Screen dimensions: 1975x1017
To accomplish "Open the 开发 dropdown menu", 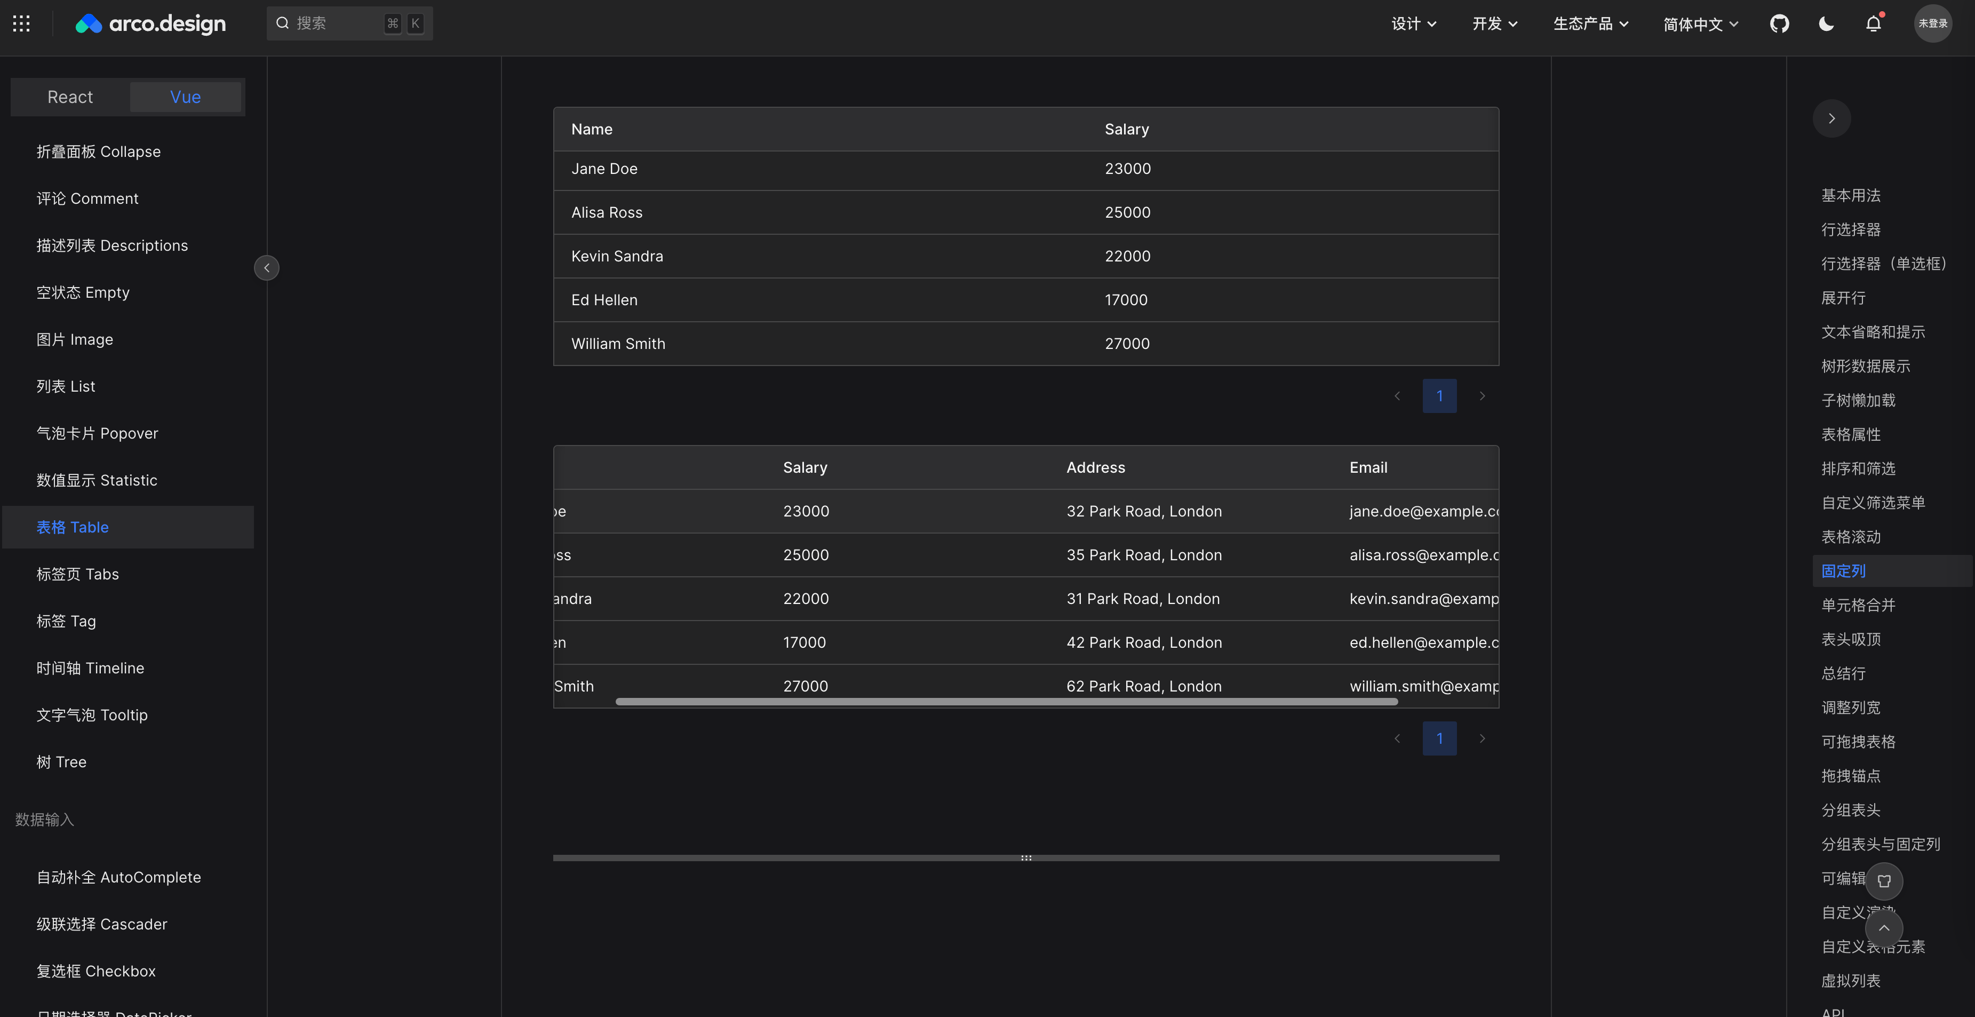I will pyautogui.click(x=1495, y=24).
